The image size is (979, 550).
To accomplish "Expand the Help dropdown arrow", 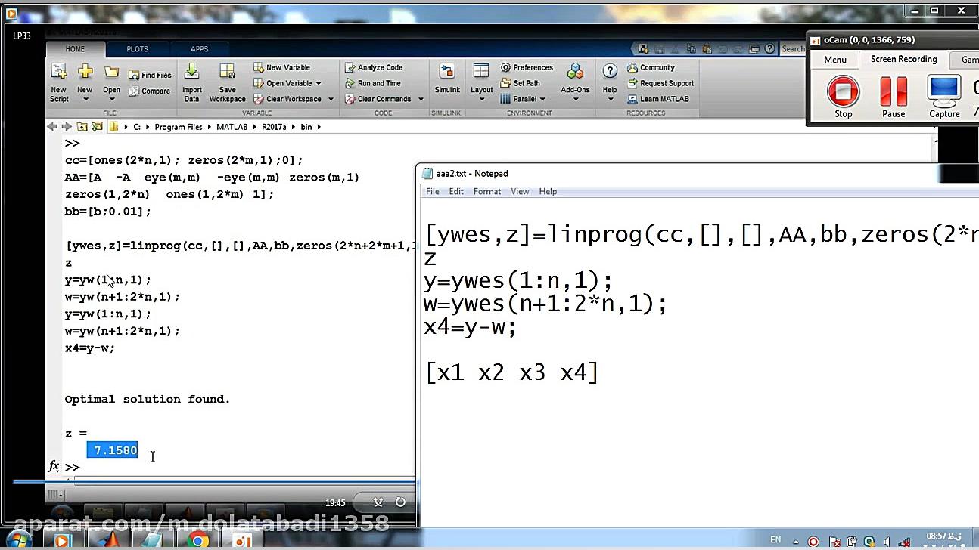I will [x=610, y=100].
